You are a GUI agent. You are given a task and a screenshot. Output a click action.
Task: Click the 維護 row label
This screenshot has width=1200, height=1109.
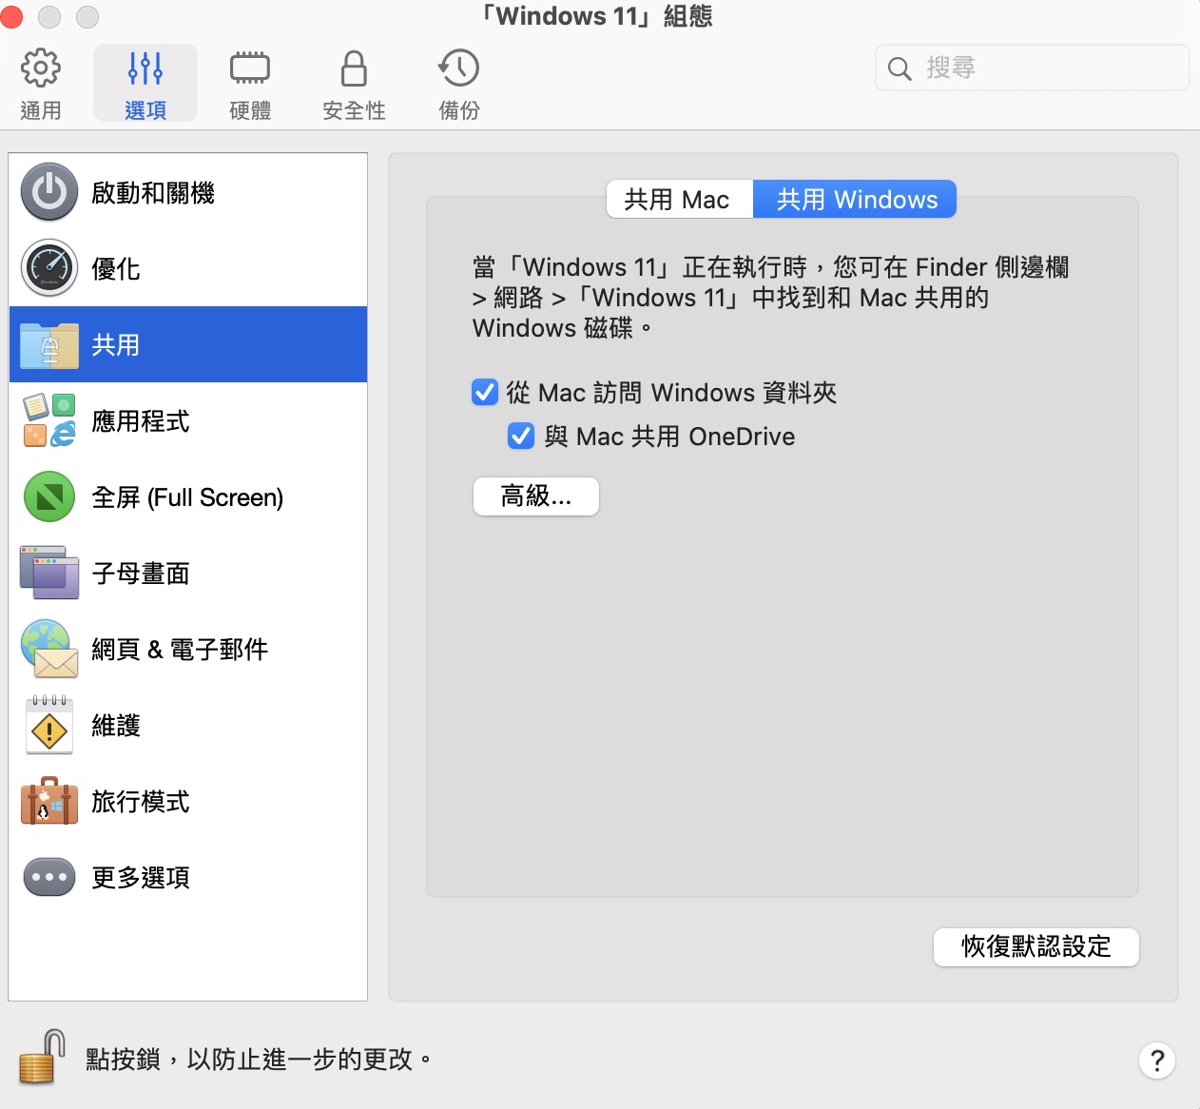(116, 726)
